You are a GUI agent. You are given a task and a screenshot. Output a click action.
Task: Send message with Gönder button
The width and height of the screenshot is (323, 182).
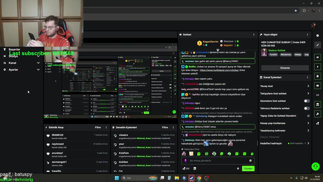point(248,169)
